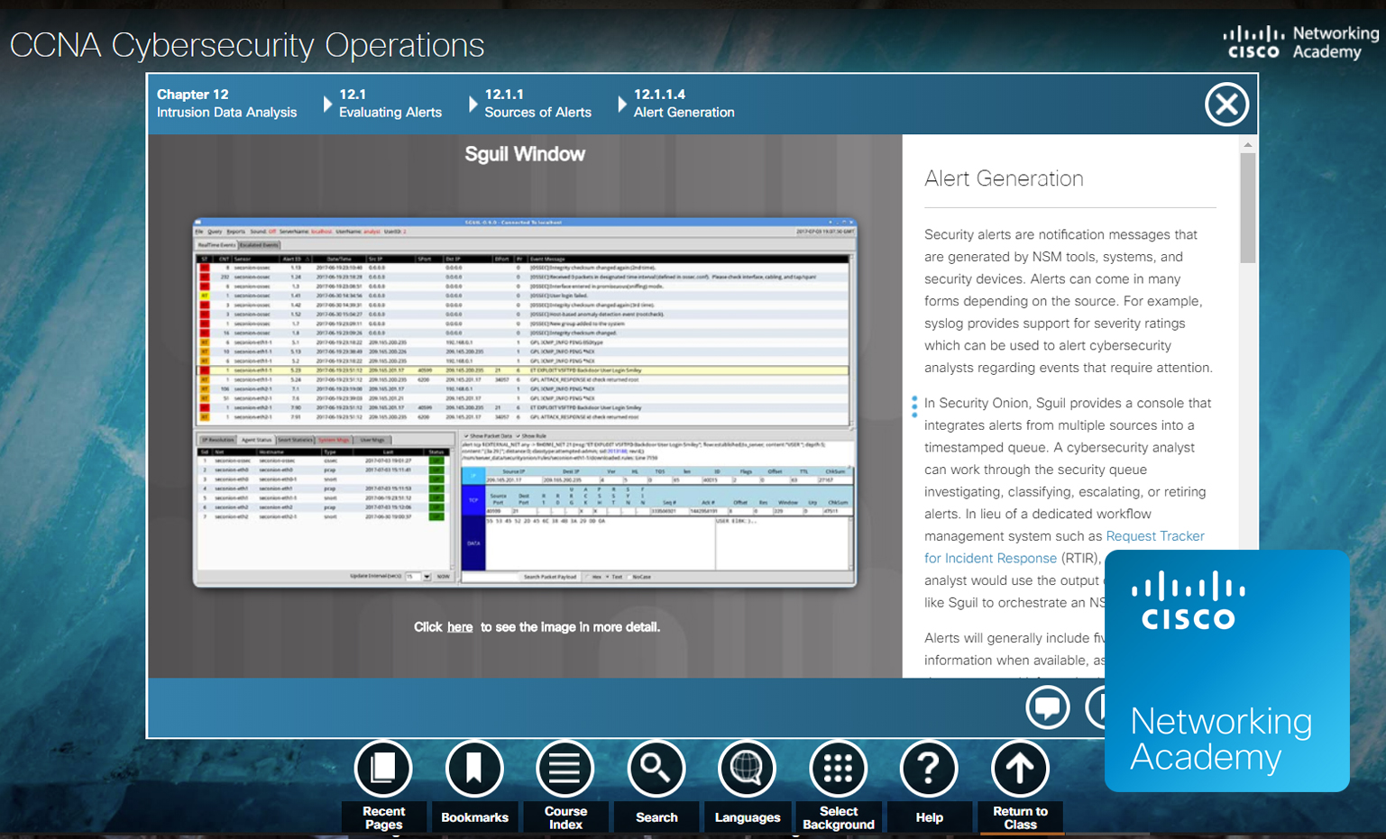Click the arrow before 12.1 Evaluating Alerts
1386x839 pixels.
click(x=327, y=105)
